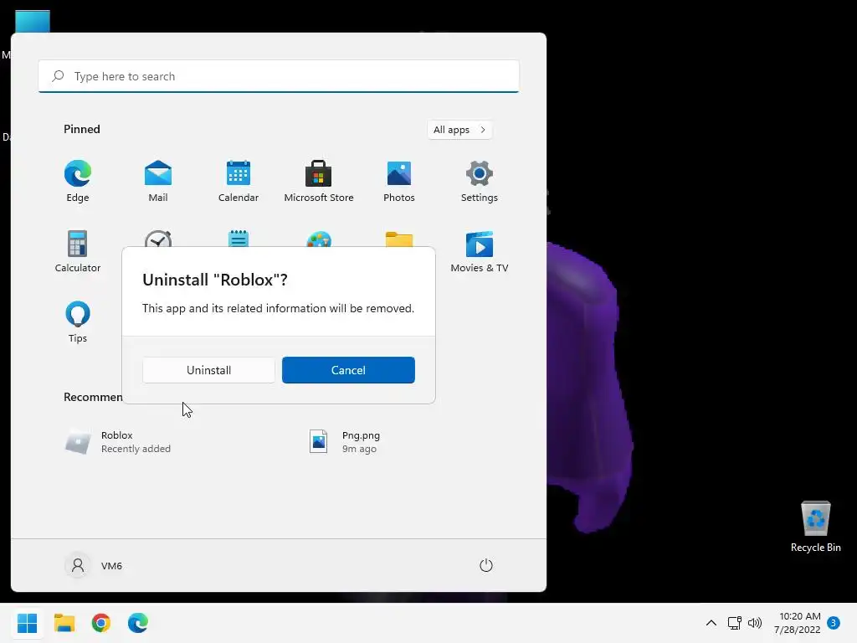Open the Power options button

click(x=486, y=565)
